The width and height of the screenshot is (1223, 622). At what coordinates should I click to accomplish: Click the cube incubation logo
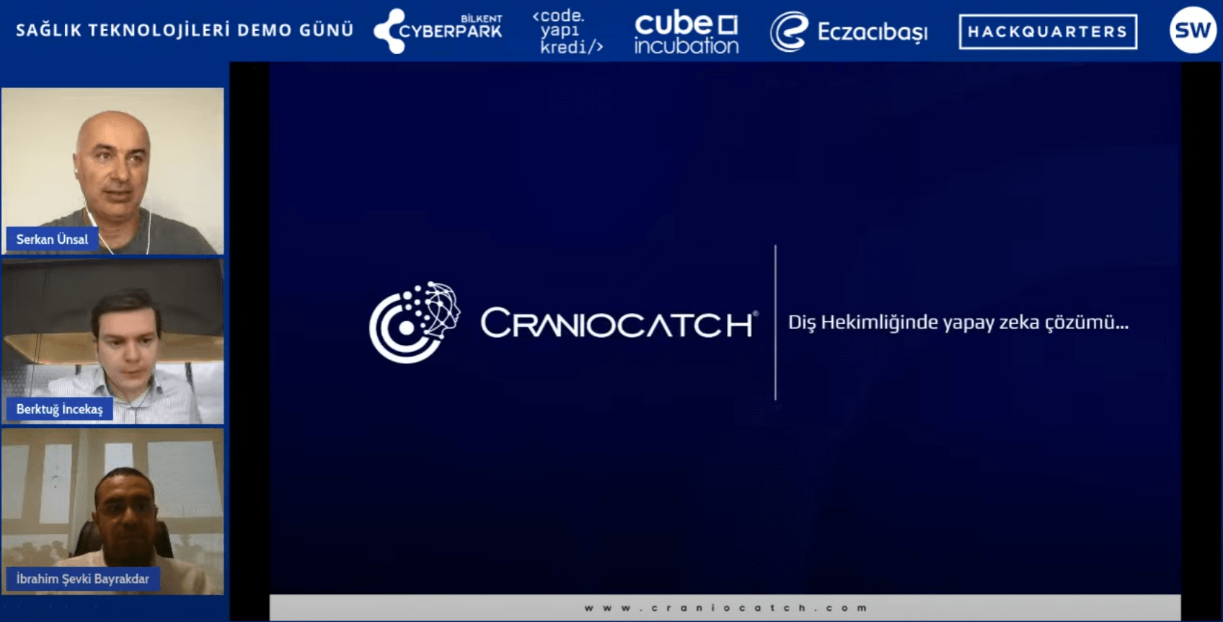(x=686, y=33)
